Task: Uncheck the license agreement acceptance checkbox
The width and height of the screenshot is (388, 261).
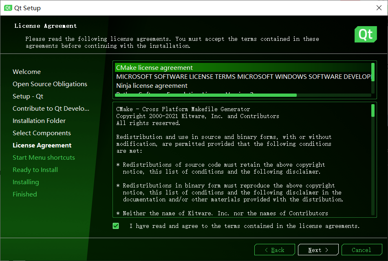Action: click(116, 226)
